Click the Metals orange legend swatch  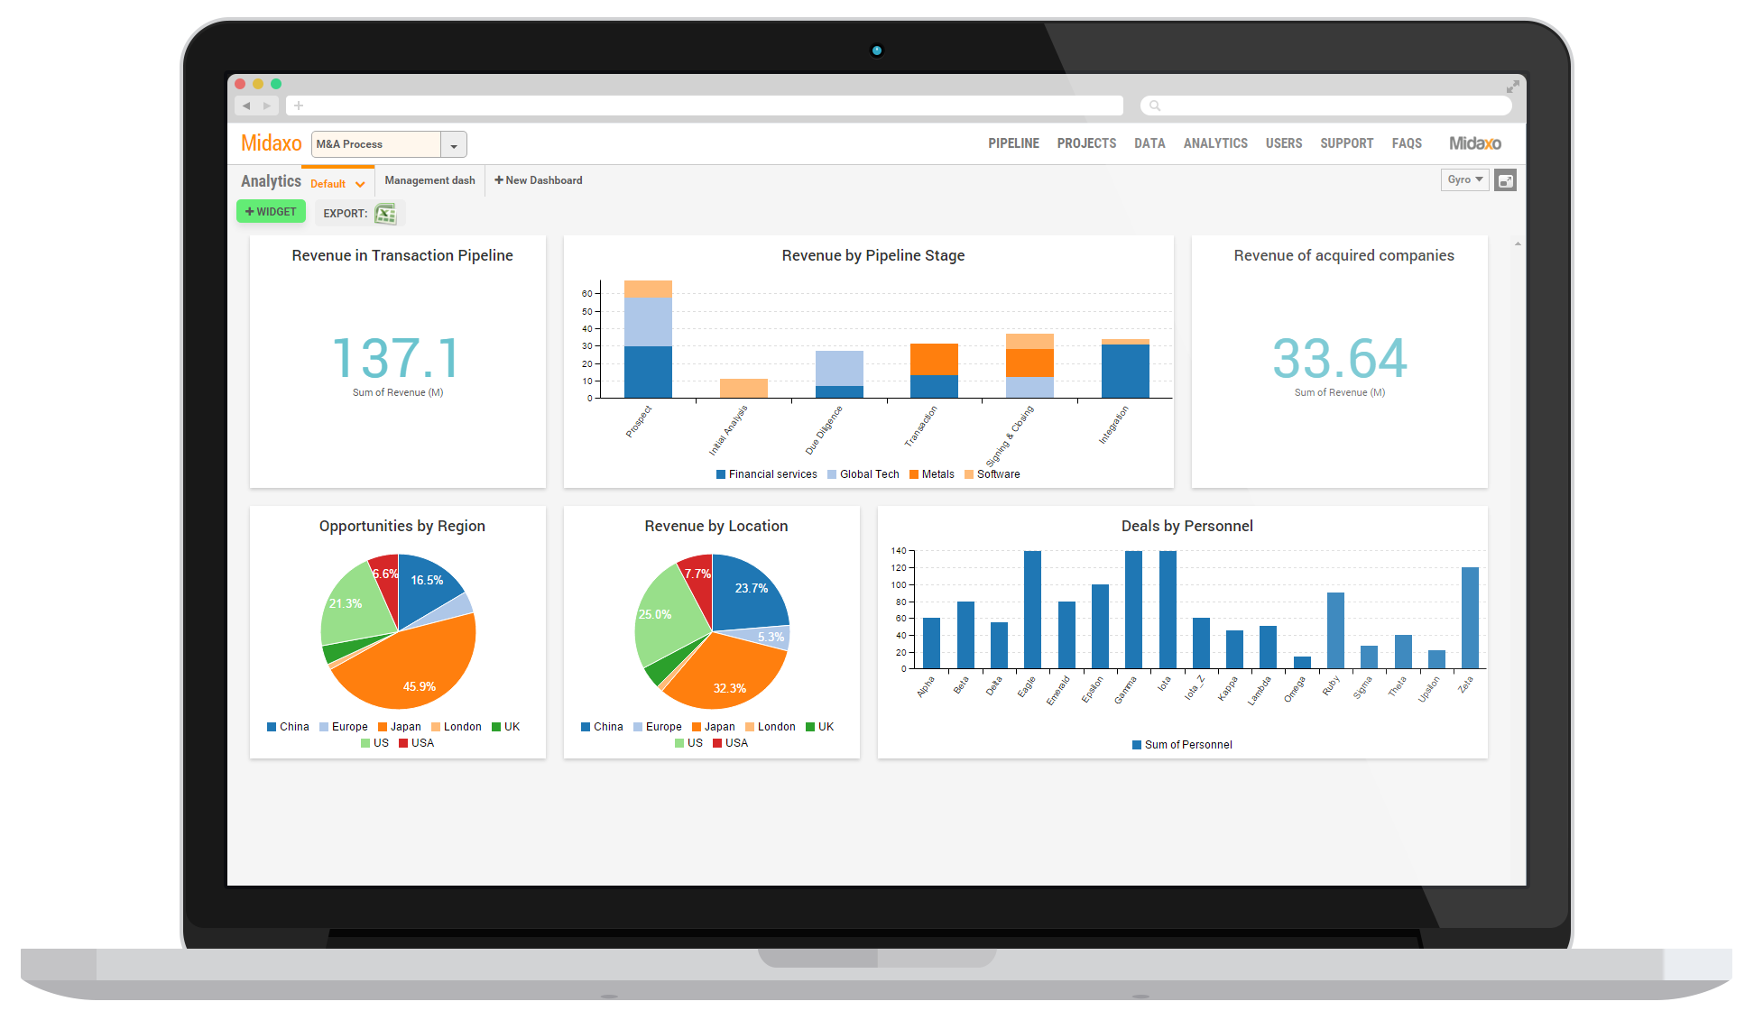[x=914, y=474]
